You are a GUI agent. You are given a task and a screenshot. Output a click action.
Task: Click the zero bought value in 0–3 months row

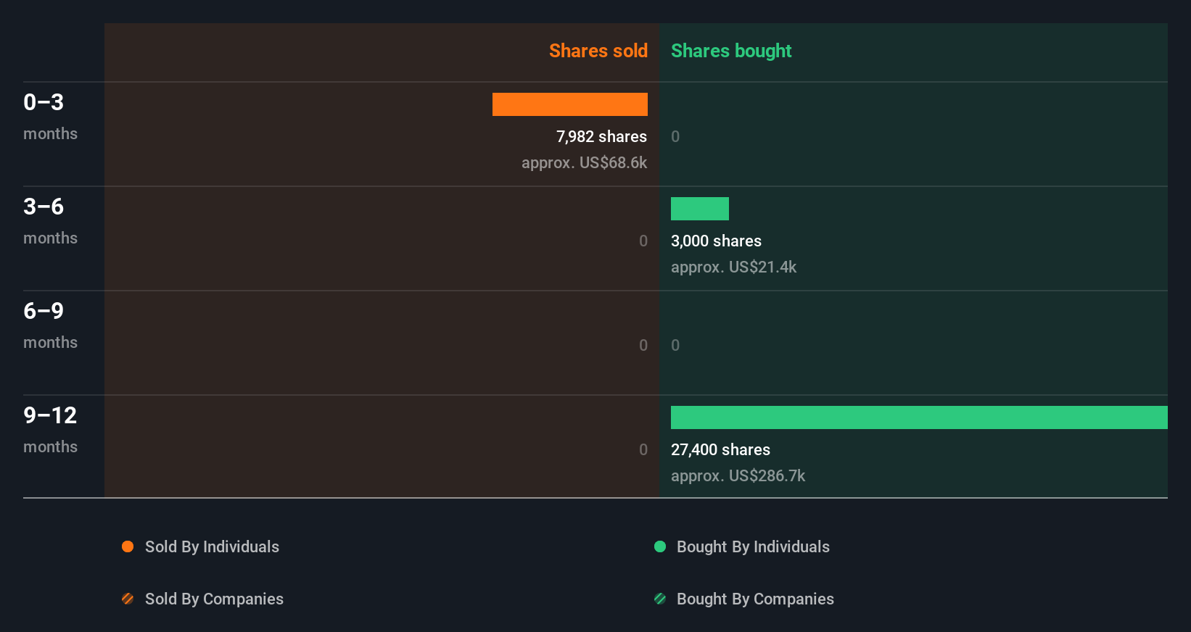[675, 136]
